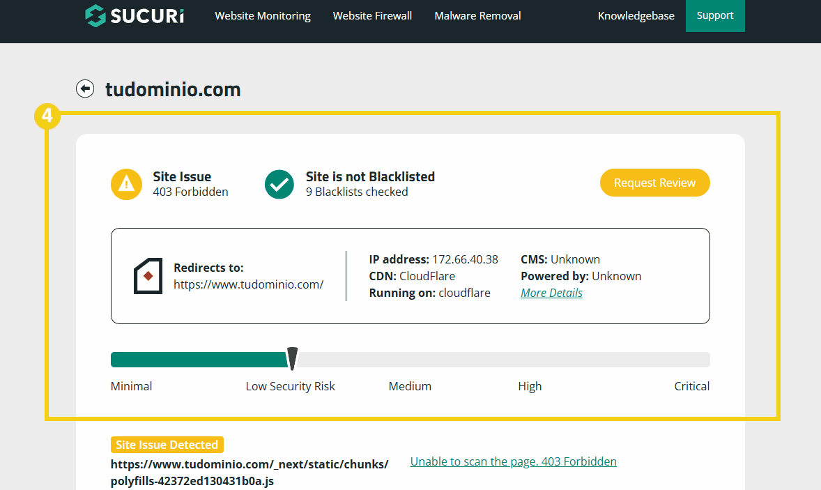821x490 pixels.
Task: Click the yellow Site Issue warning icon
Action: point(126,183)
